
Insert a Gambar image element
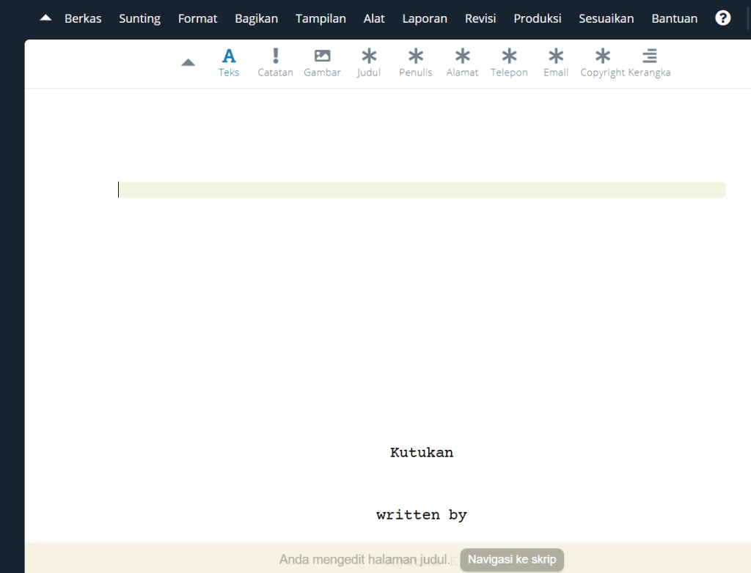pyautogui.click(x=322, y=56)
